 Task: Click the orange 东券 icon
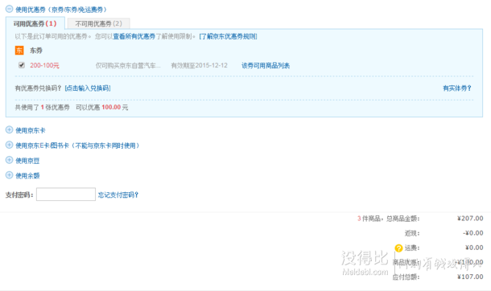[19, 51]
